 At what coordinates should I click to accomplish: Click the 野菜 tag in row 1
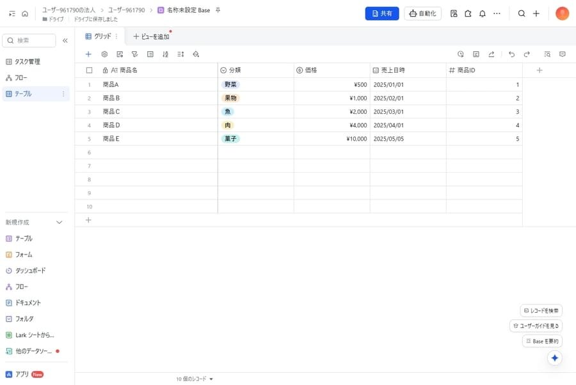pos(230,84)
